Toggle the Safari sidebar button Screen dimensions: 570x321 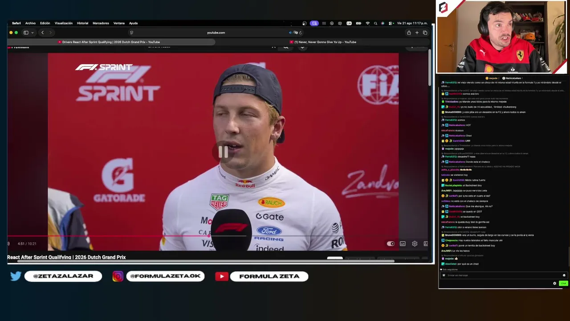[x=26, y=33]
